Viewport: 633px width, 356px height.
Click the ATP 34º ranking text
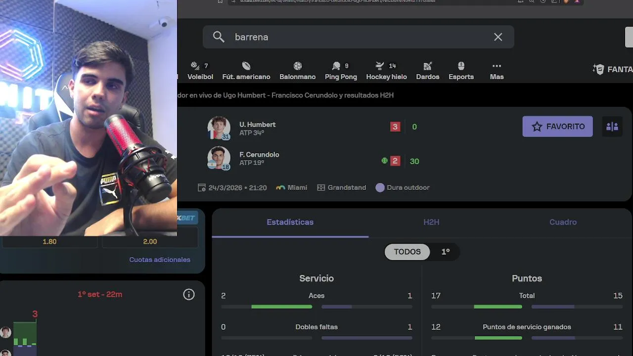(252, 133)
